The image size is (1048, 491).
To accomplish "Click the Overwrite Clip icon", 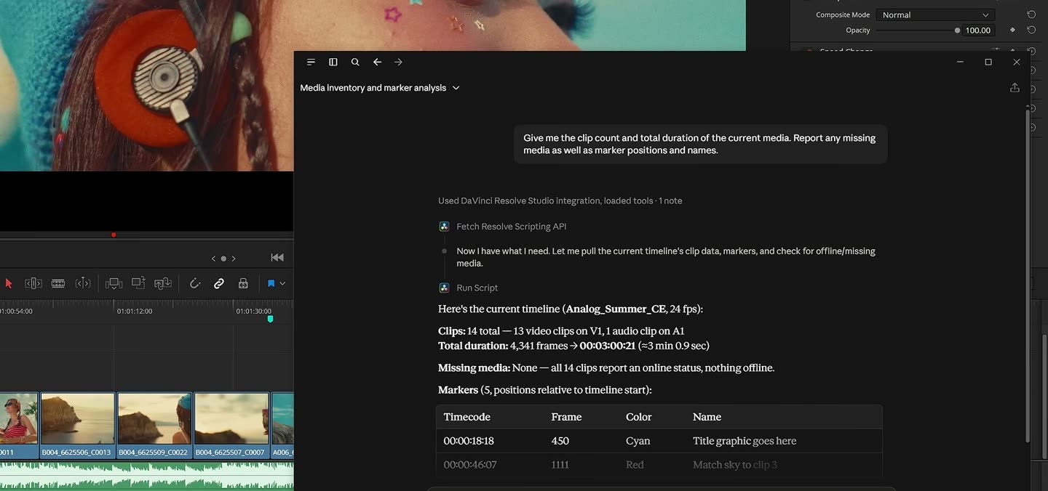I will point(138,283).
